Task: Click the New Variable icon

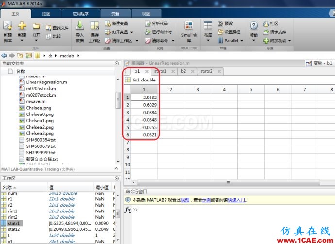Action: pos(108,23)
